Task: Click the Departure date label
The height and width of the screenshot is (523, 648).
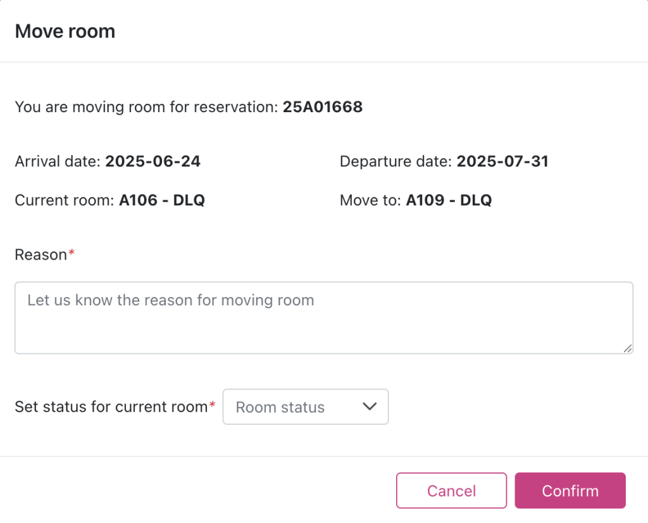Action: (396, 161)
